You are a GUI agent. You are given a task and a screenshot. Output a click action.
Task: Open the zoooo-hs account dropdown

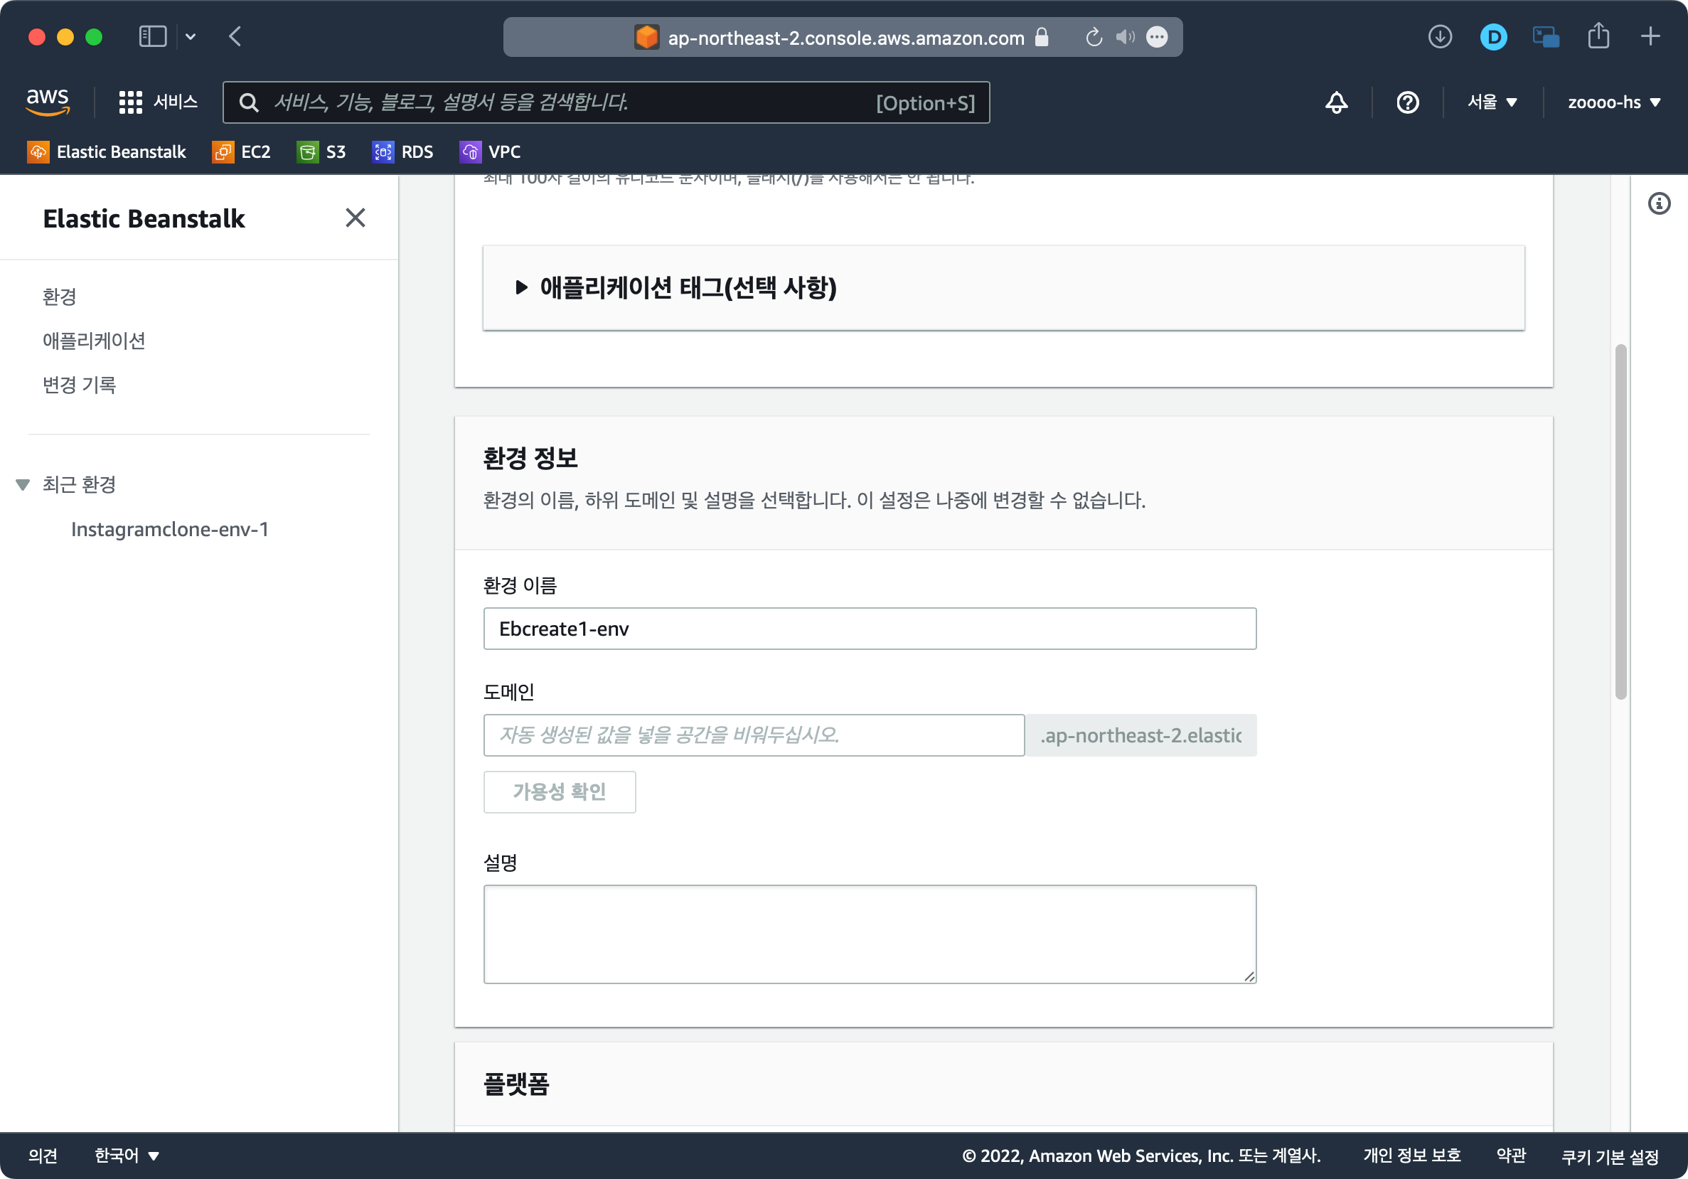[x=1613, y=102]
